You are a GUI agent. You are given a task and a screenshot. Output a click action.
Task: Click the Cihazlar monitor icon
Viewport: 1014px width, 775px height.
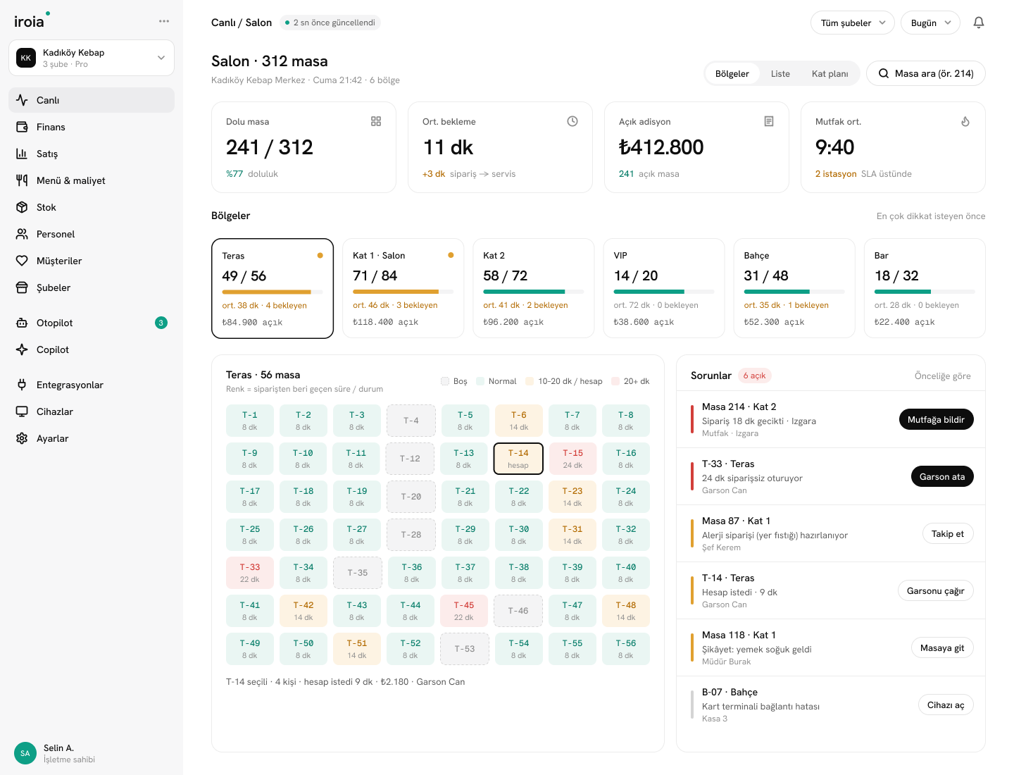click(x=22, y=411)
